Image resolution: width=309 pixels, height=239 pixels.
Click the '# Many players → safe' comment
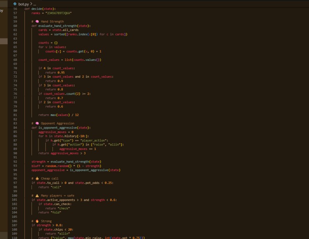[x=53, y=196]
